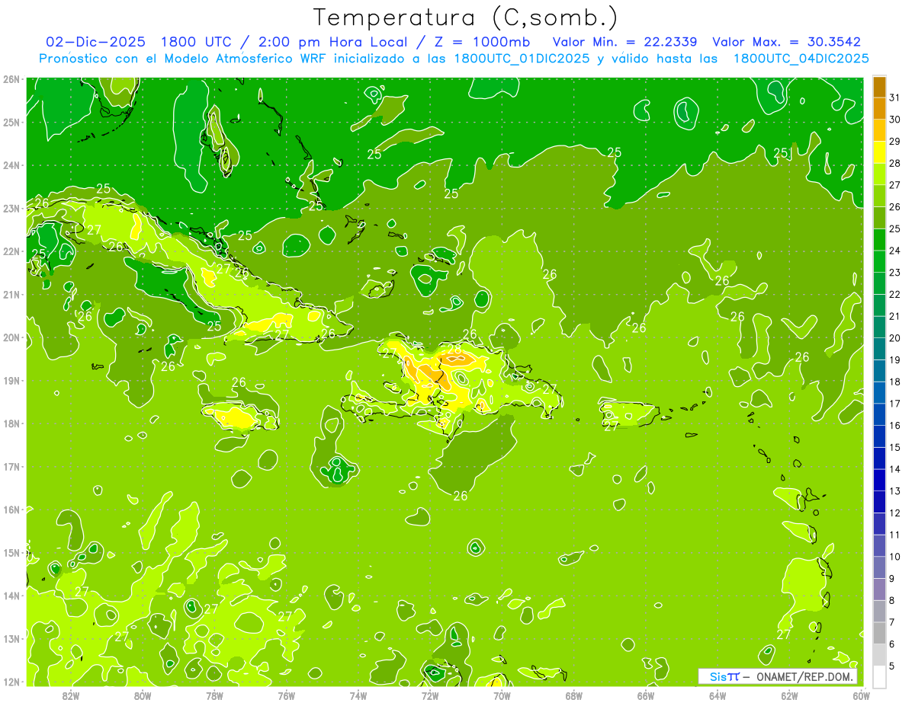Click colorbar value 22
This screenshot has width=915, height=706.
895,295
